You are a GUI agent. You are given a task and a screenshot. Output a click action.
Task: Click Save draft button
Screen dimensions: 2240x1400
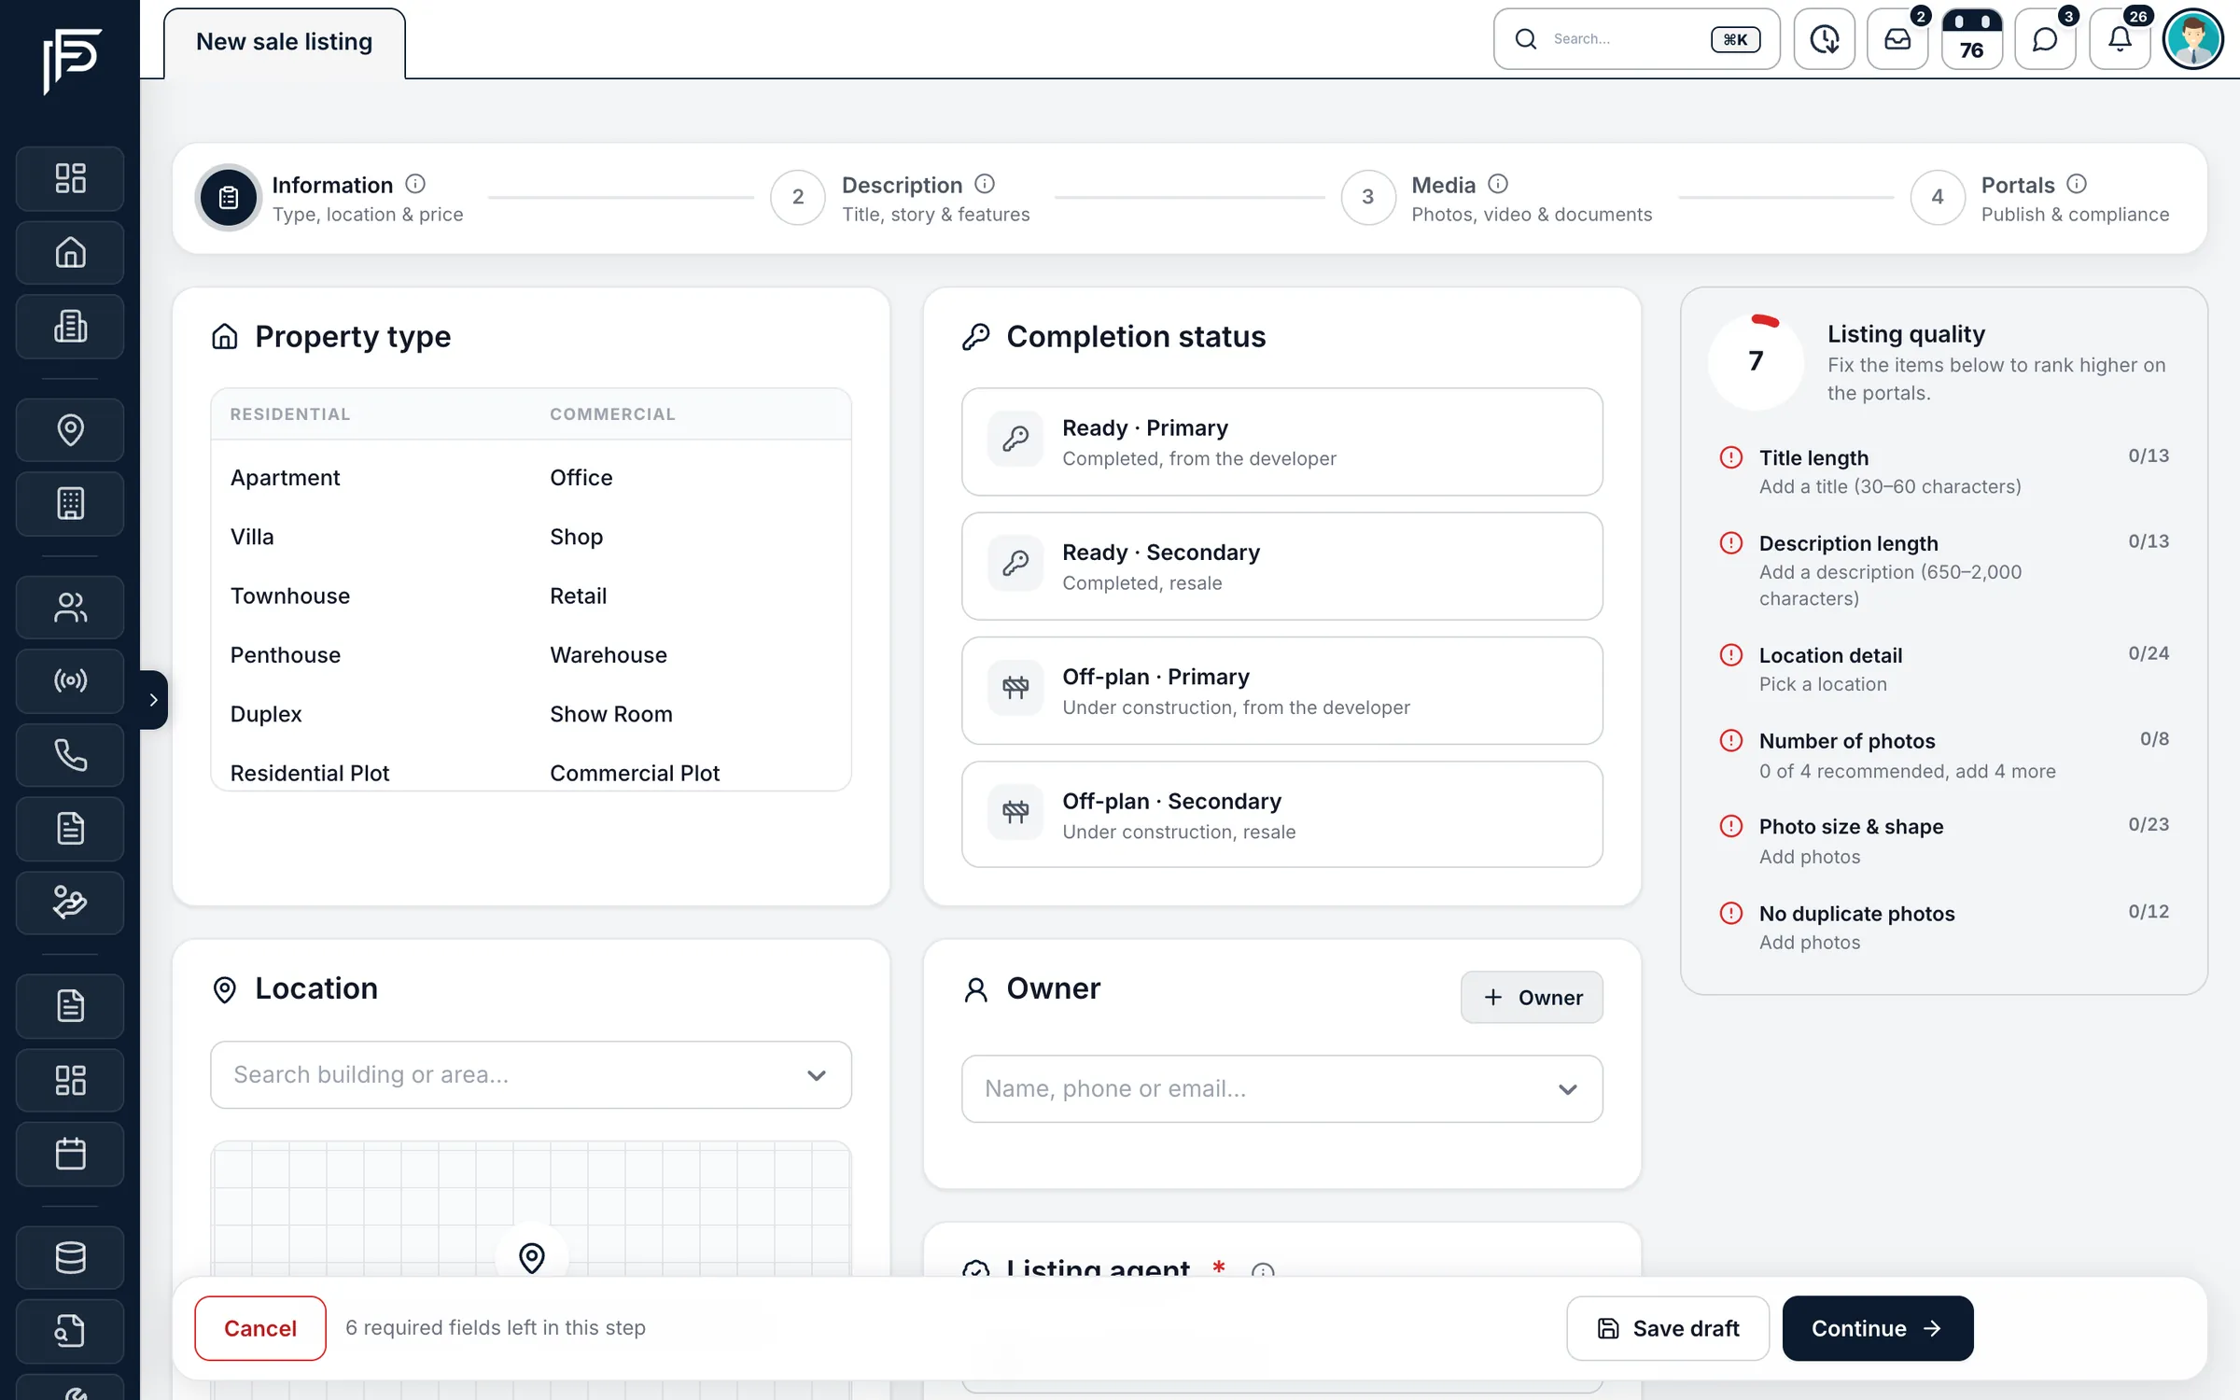point(1667,1328)
